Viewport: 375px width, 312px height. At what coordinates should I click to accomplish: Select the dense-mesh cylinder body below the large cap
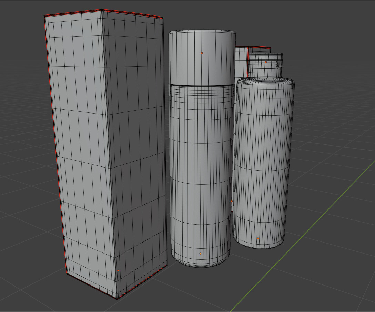tap(201, 175)
